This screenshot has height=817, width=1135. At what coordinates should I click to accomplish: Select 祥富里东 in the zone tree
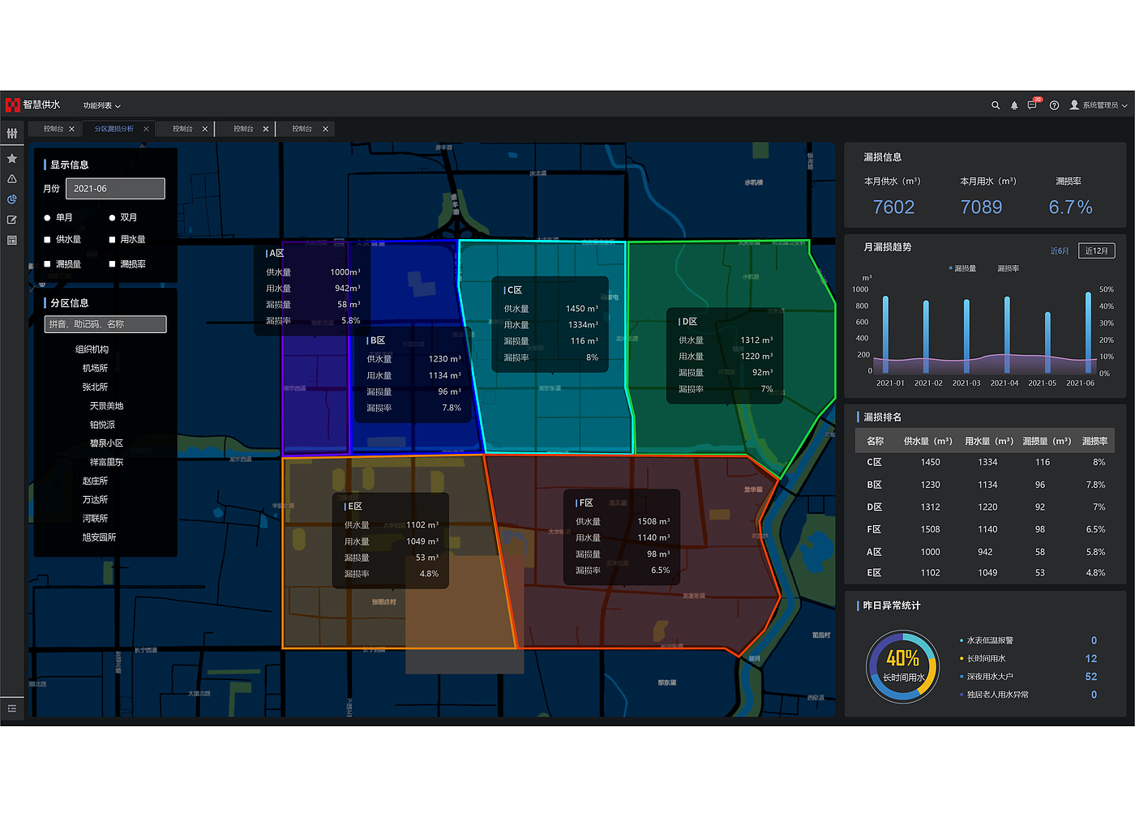106,462
